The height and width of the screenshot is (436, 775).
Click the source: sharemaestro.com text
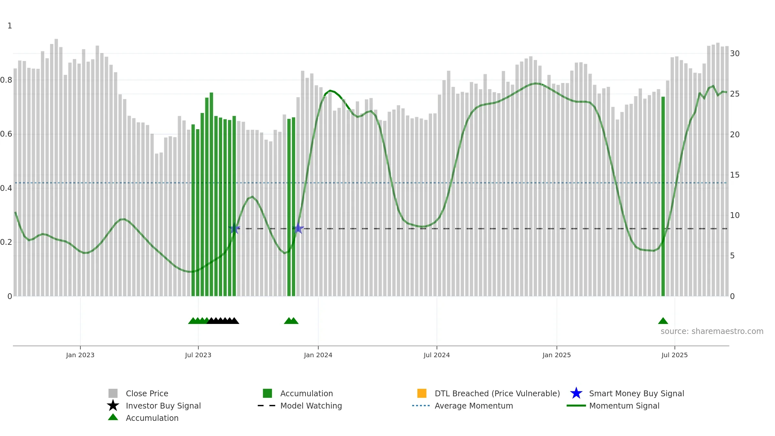click(x=712, y=331)
